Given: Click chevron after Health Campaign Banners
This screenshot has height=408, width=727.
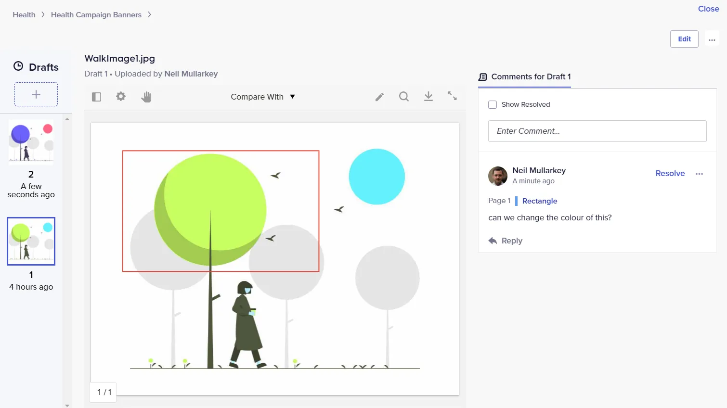Looking at the screenshot, I should tap(149, 14).
